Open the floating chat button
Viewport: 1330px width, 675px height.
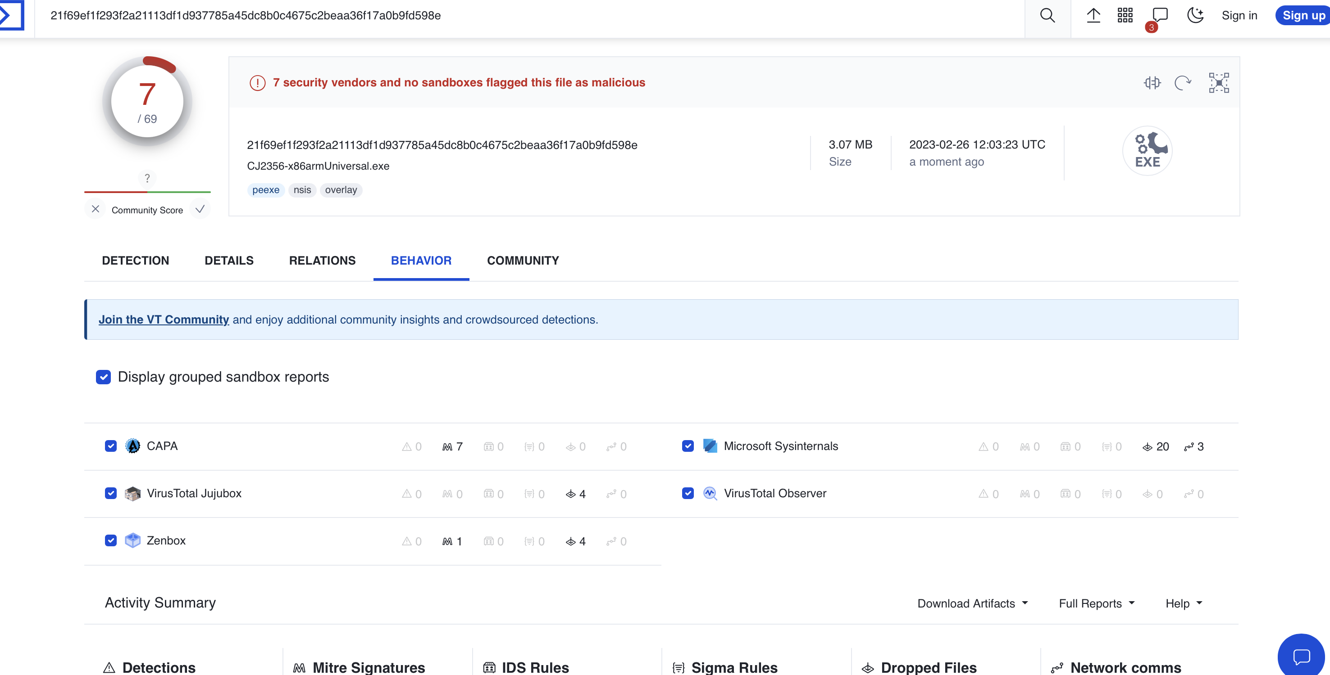tap(1301, 656)
